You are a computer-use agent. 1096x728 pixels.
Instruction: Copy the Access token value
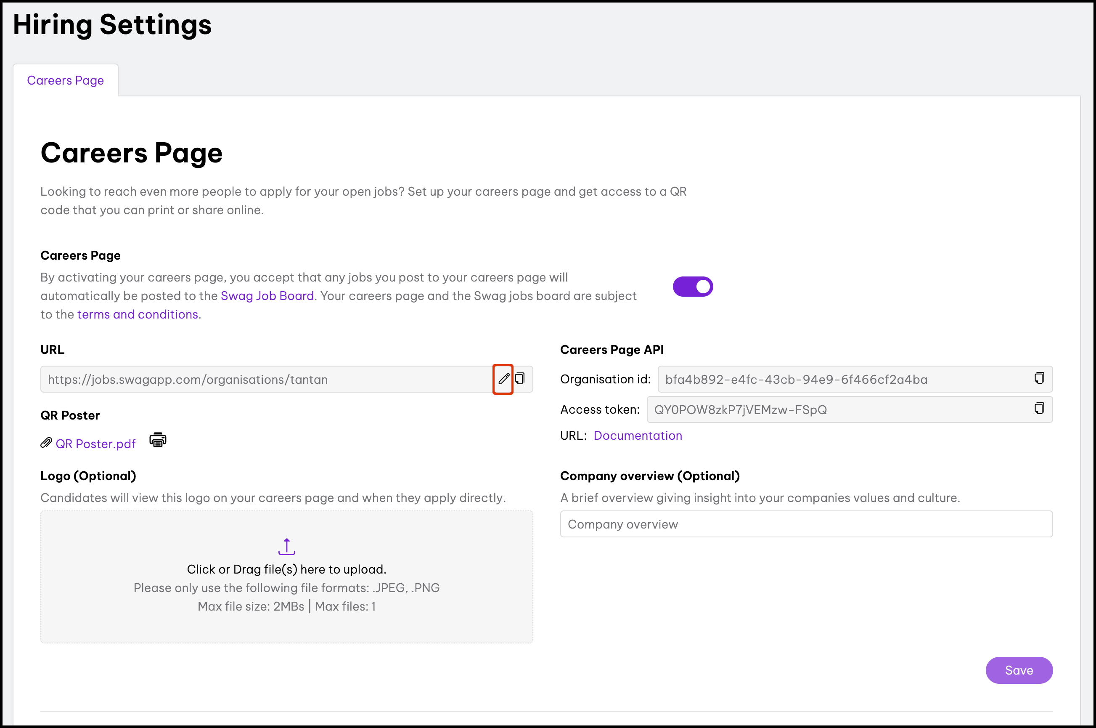pos(1039,408)
